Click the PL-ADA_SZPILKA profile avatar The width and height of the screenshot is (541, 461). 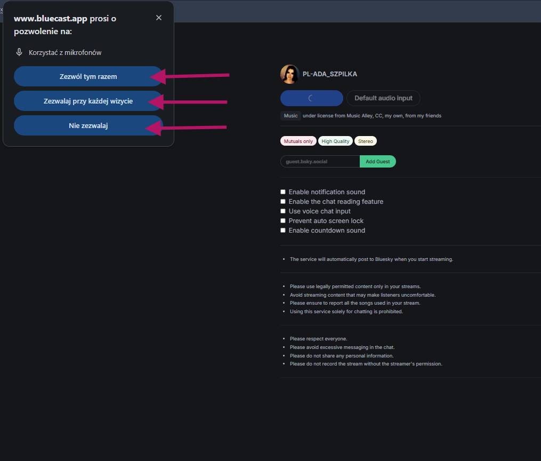289,74
